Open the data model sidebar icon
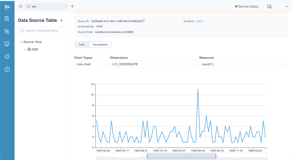Image resolution: width=293 pixels, height=160 pixels. pyautogui.click(x=7, y=31)
